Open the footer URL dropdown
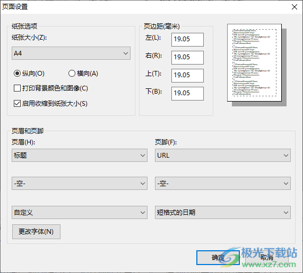The height and width of the screenshot is (273, 303). point(223,156)
